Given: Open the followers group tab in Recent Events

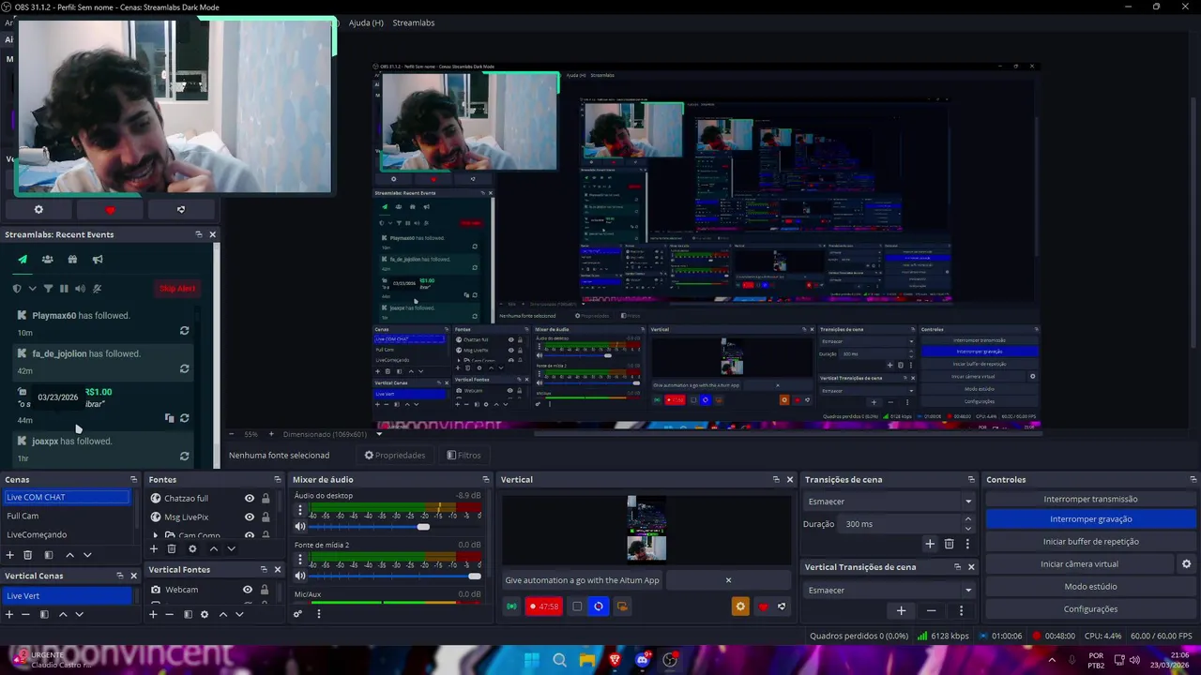Looking at the screenshot, I should pos(47,260).
